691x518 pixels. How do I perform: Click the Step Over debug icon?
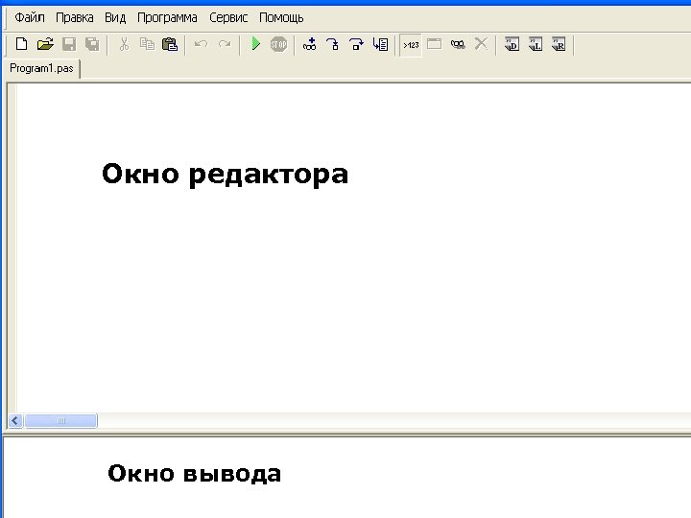click(x=356, y=44)
